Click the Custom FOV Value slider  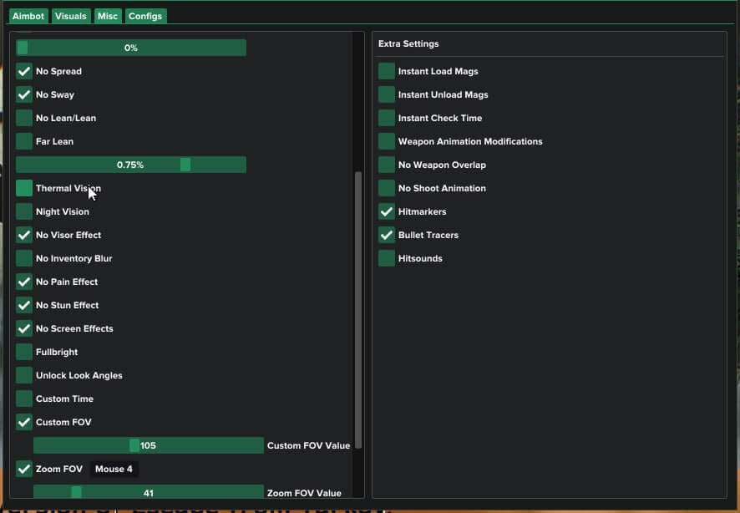(x=148, y=445)
